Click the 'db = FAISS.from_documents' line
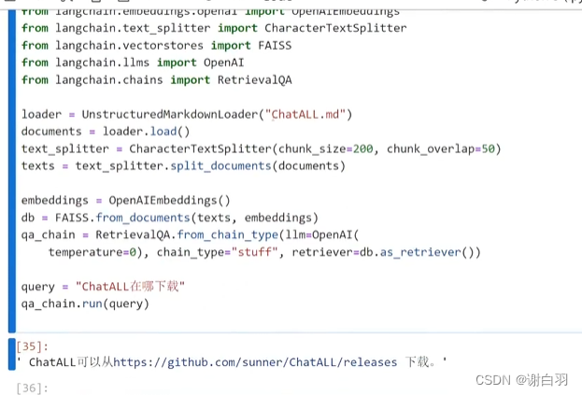The height and width of the screenshot is (395, 582). click(170, 218)
